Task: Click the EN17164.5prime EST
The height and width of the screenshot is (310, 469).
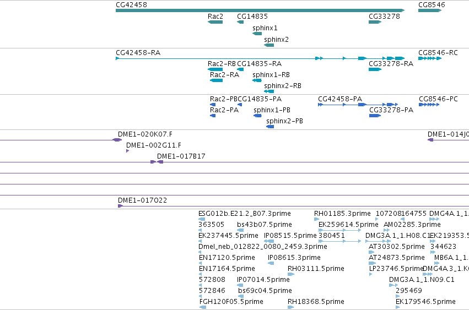Action: tap(200, 274)
